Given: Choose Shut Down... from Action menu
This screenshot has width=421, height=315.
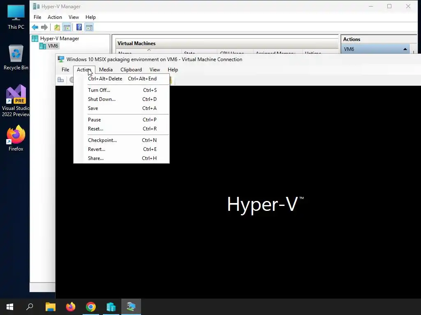Looking at the screenshot, I should coord(121,99).
